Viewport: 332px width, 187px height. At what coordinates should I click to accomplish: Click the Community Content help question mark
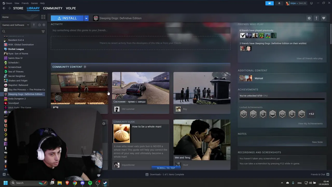(85, 67)
